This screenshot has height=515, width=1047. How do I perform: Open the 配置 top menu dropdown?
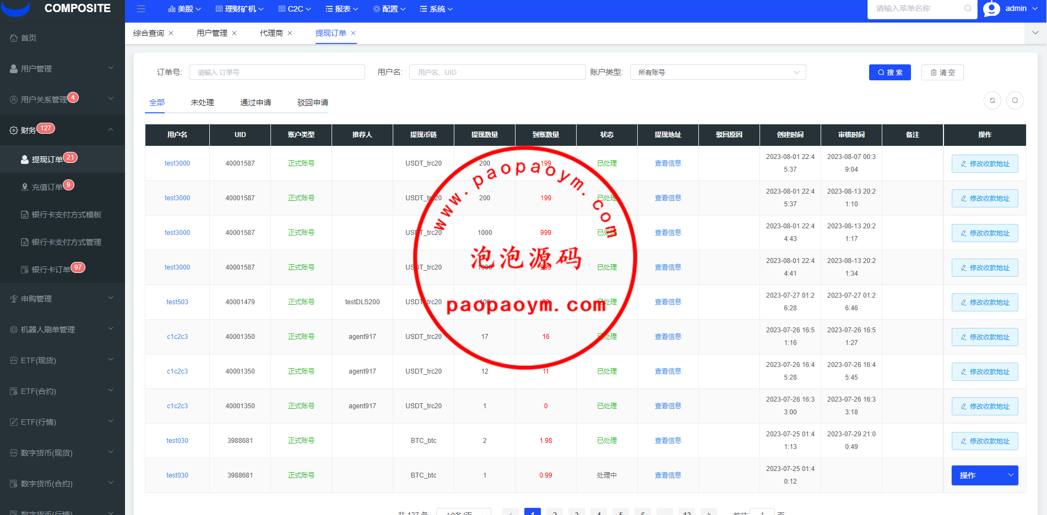tap(389, 9)
